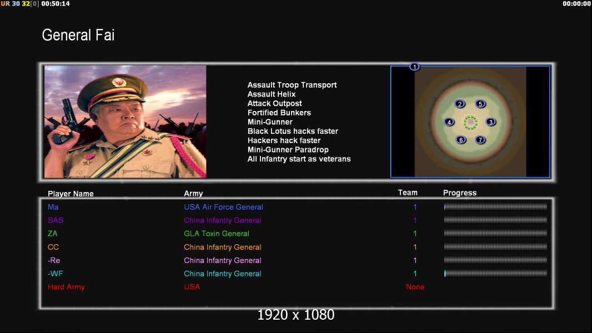The height and width of the screenshot is (333, 592).
Task: Click the 00:00:00 timer at top right
Action: pos(576,3)
